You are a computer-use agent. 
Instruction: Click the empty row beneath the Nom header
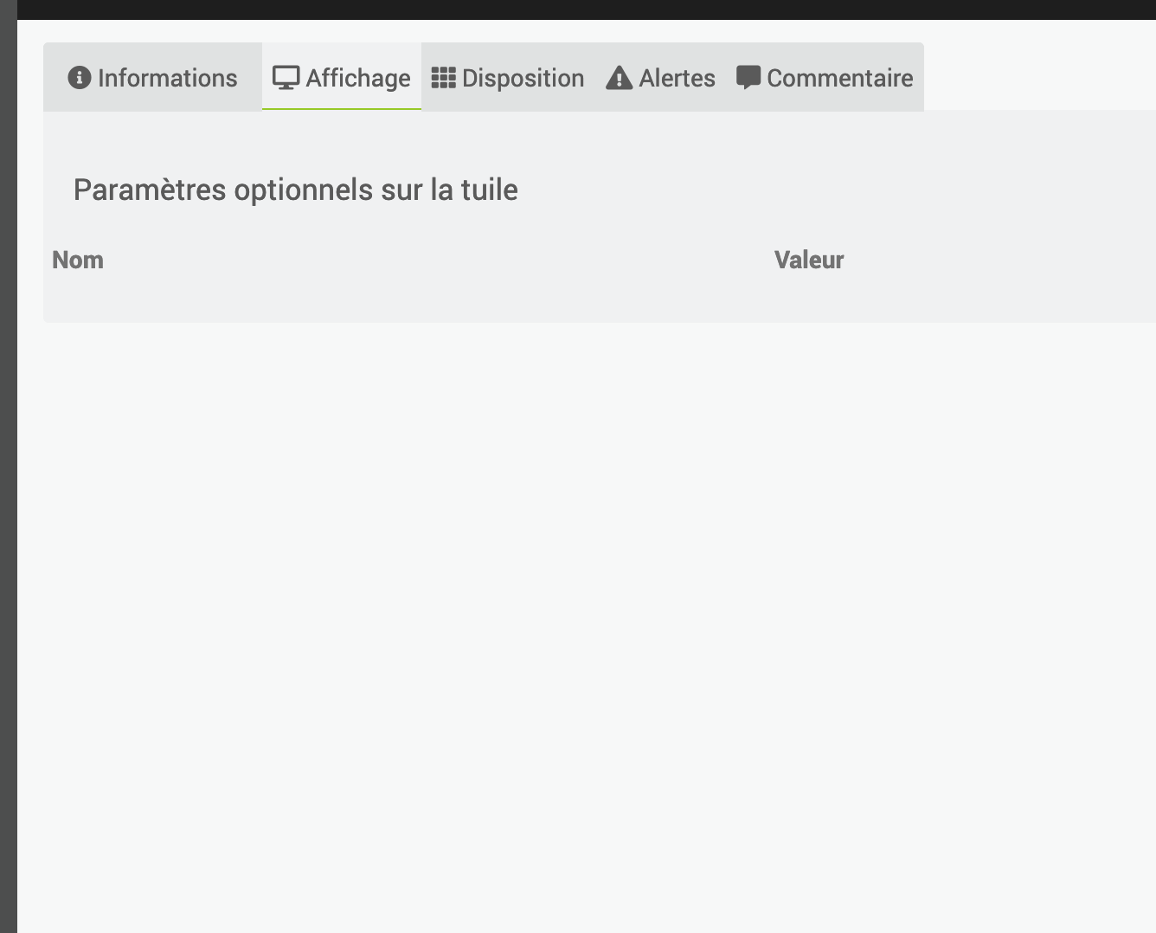click(x=407, y=300)
